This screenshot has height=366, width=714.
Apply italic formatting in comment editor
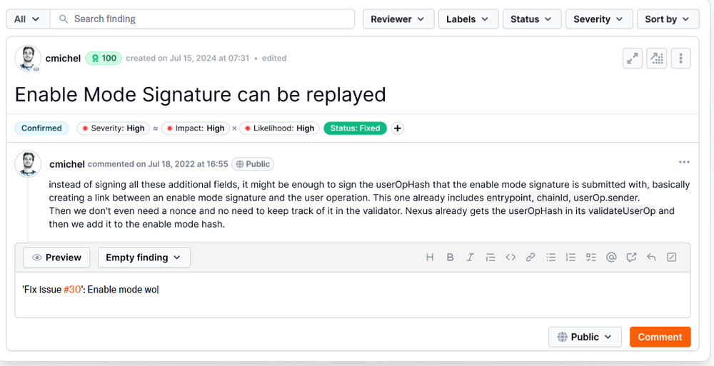pyautogui.click(x=470, y=258)
